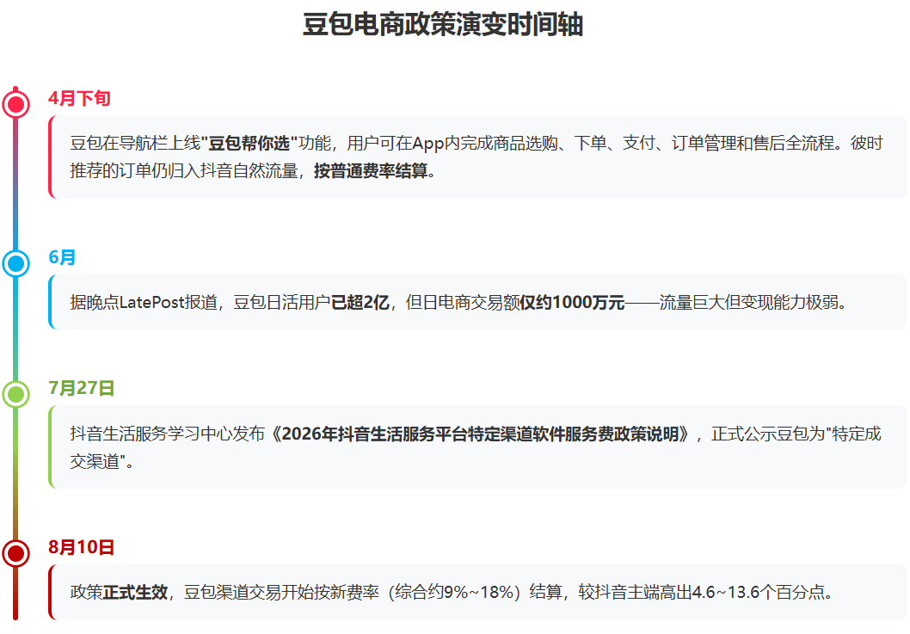Click the text 抖音生活服务学习中心发布

pos(167,434)
